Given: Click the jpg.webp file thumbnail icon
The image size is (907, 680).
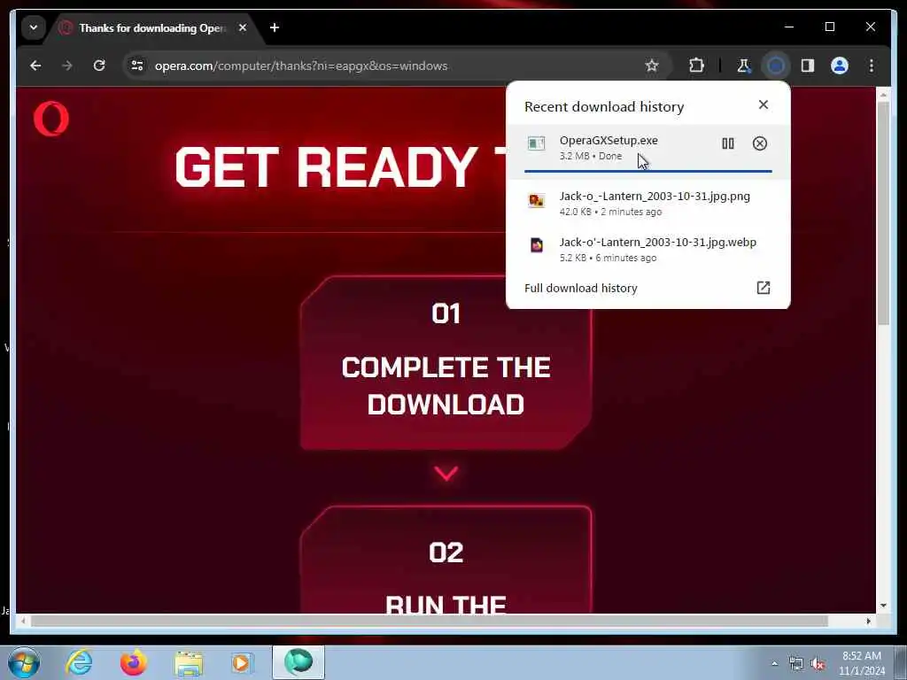Looking at the screenshot, I should click(x=536, y=245).
